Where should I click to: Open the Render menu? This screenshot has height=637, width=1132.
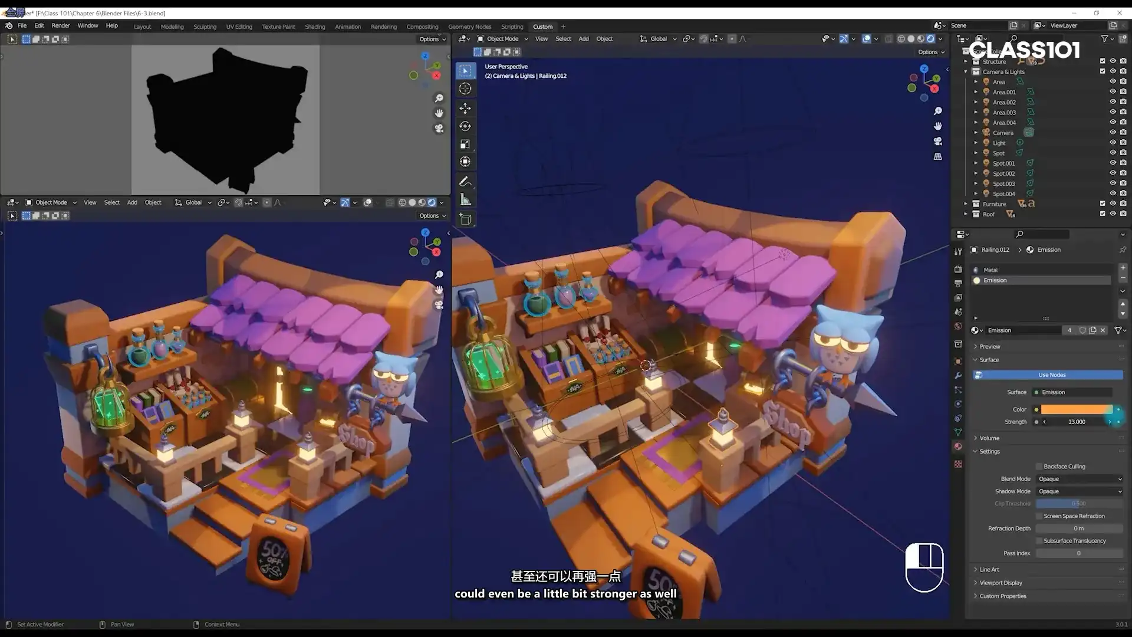[61, 25]
